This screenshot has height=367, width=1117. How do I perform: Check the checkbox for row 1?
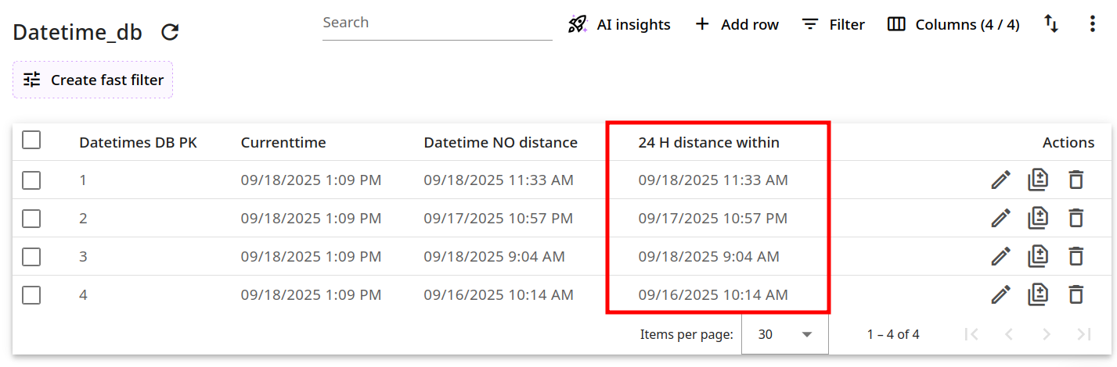(31, 180)
